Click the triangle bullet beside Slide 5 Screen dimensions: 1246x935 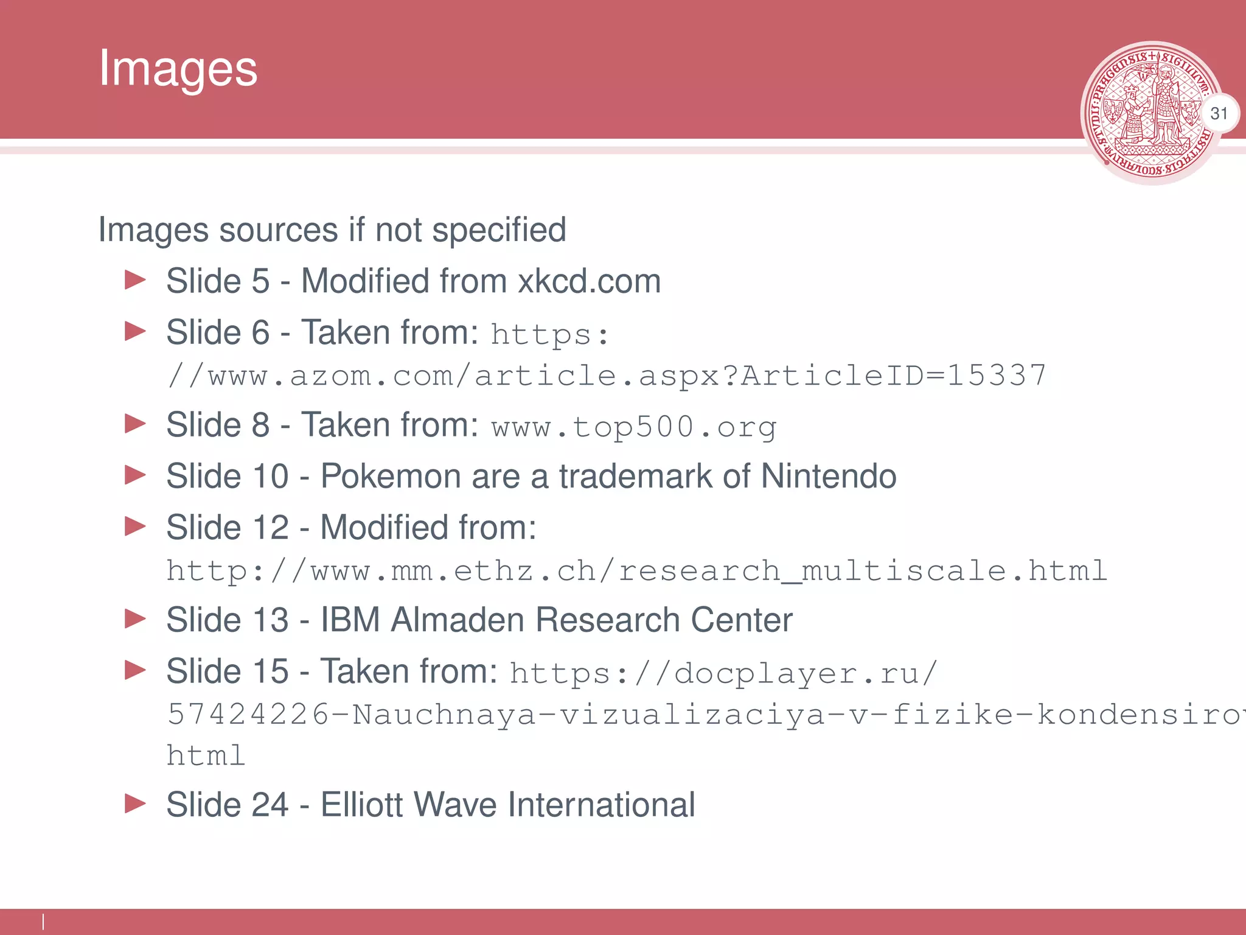135,281
